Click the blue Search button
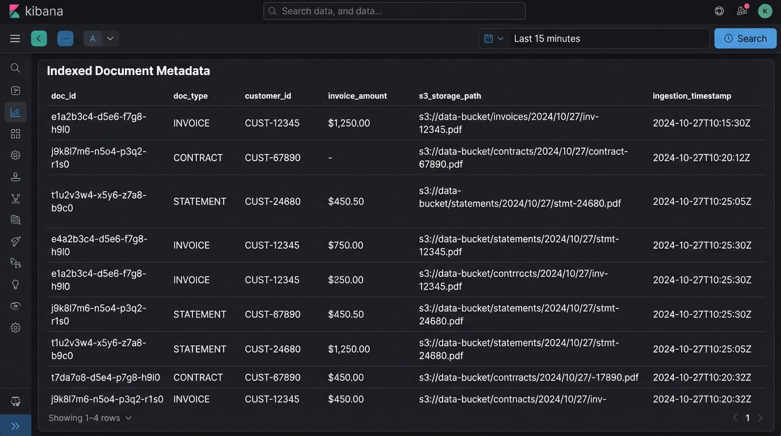Screen dimensions: 781x436 [x=745, y=39]
